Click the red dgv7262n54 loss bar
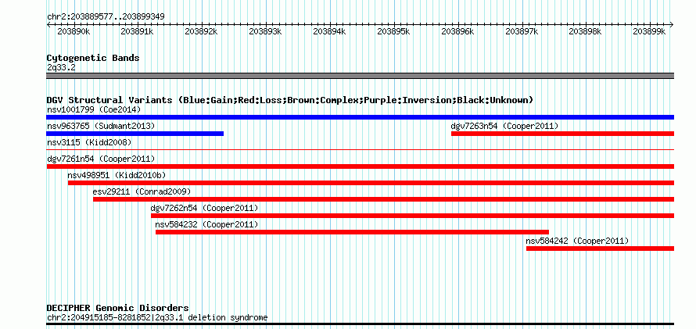 point(412,216)
